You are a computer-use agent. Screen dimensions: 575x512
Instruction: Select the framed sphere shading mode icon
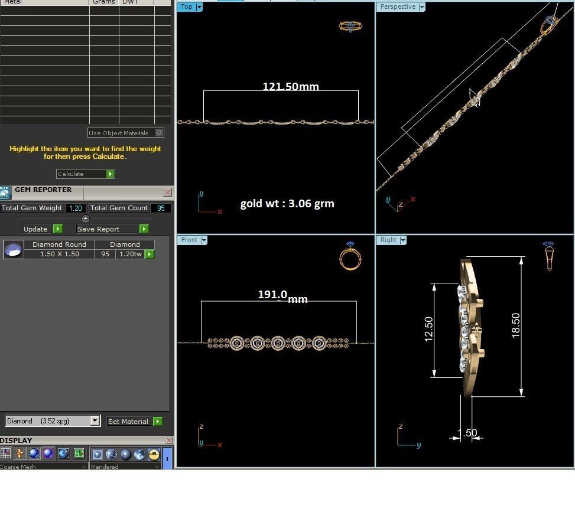point(97,455)
